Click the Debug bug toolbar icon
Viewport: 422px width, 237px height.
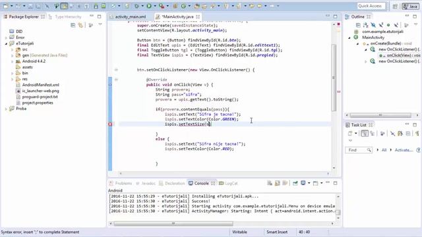[x=136, y=6]
